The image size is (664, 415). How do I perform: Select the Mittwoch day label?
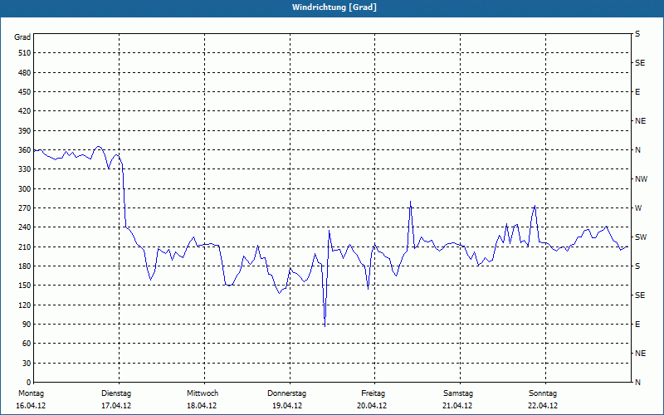click(203, 393)
